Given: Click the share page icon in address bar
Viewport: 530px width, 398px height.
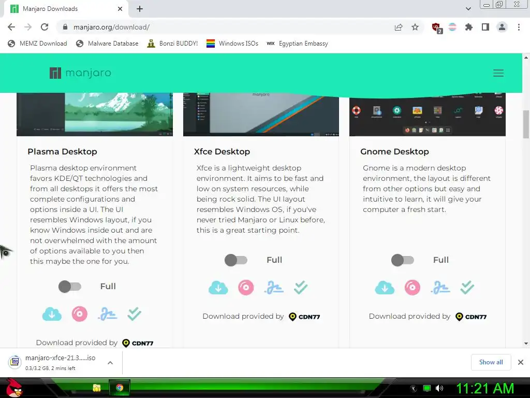Looking at the screenshot, I should (399, 27).
